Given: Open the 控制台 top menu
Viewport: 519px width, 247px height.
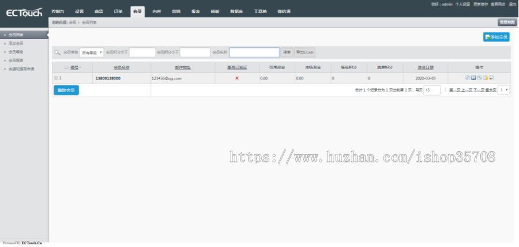Looking at the screenshot, I should coord(58,12).
